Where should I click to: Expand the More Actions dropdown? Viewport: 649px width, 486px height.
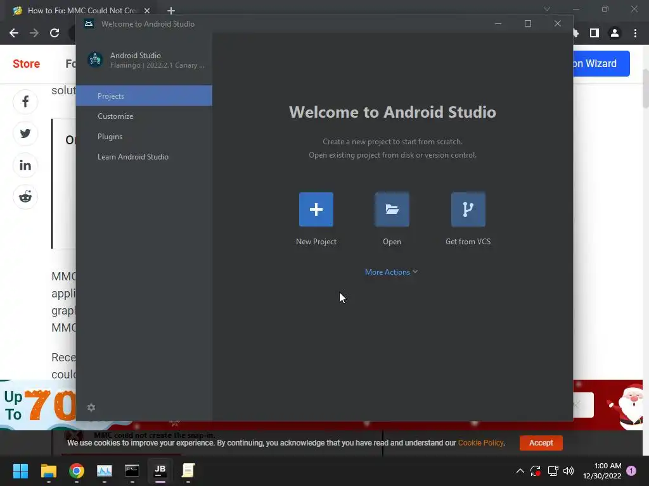[x=391, y=272]
